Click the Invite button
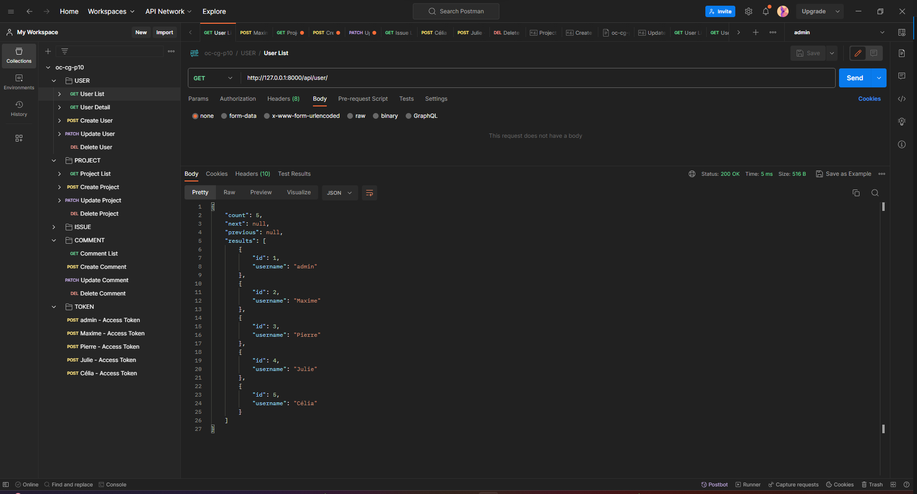Viewport: 917px width, 494px height. 720,11
